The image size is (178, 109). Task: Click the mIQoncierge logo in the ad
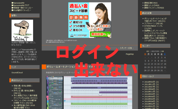coord(78,35)
